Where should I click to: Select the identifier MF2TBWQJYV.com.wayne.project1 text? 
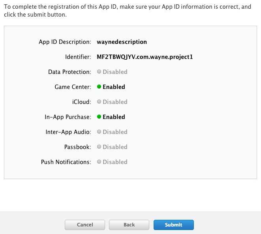tap(145, 57)
